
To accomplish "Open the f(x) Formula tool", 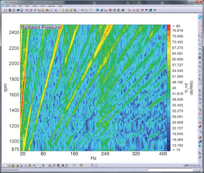I will [x=50, y=166].
